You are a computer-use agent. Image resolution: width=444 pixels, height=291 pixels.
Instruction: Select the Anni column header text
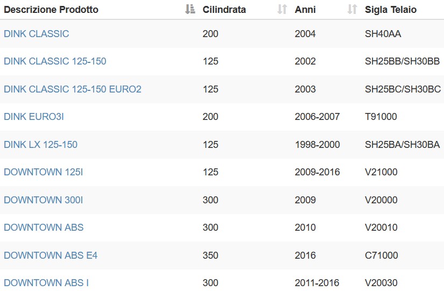coord(305,10)
